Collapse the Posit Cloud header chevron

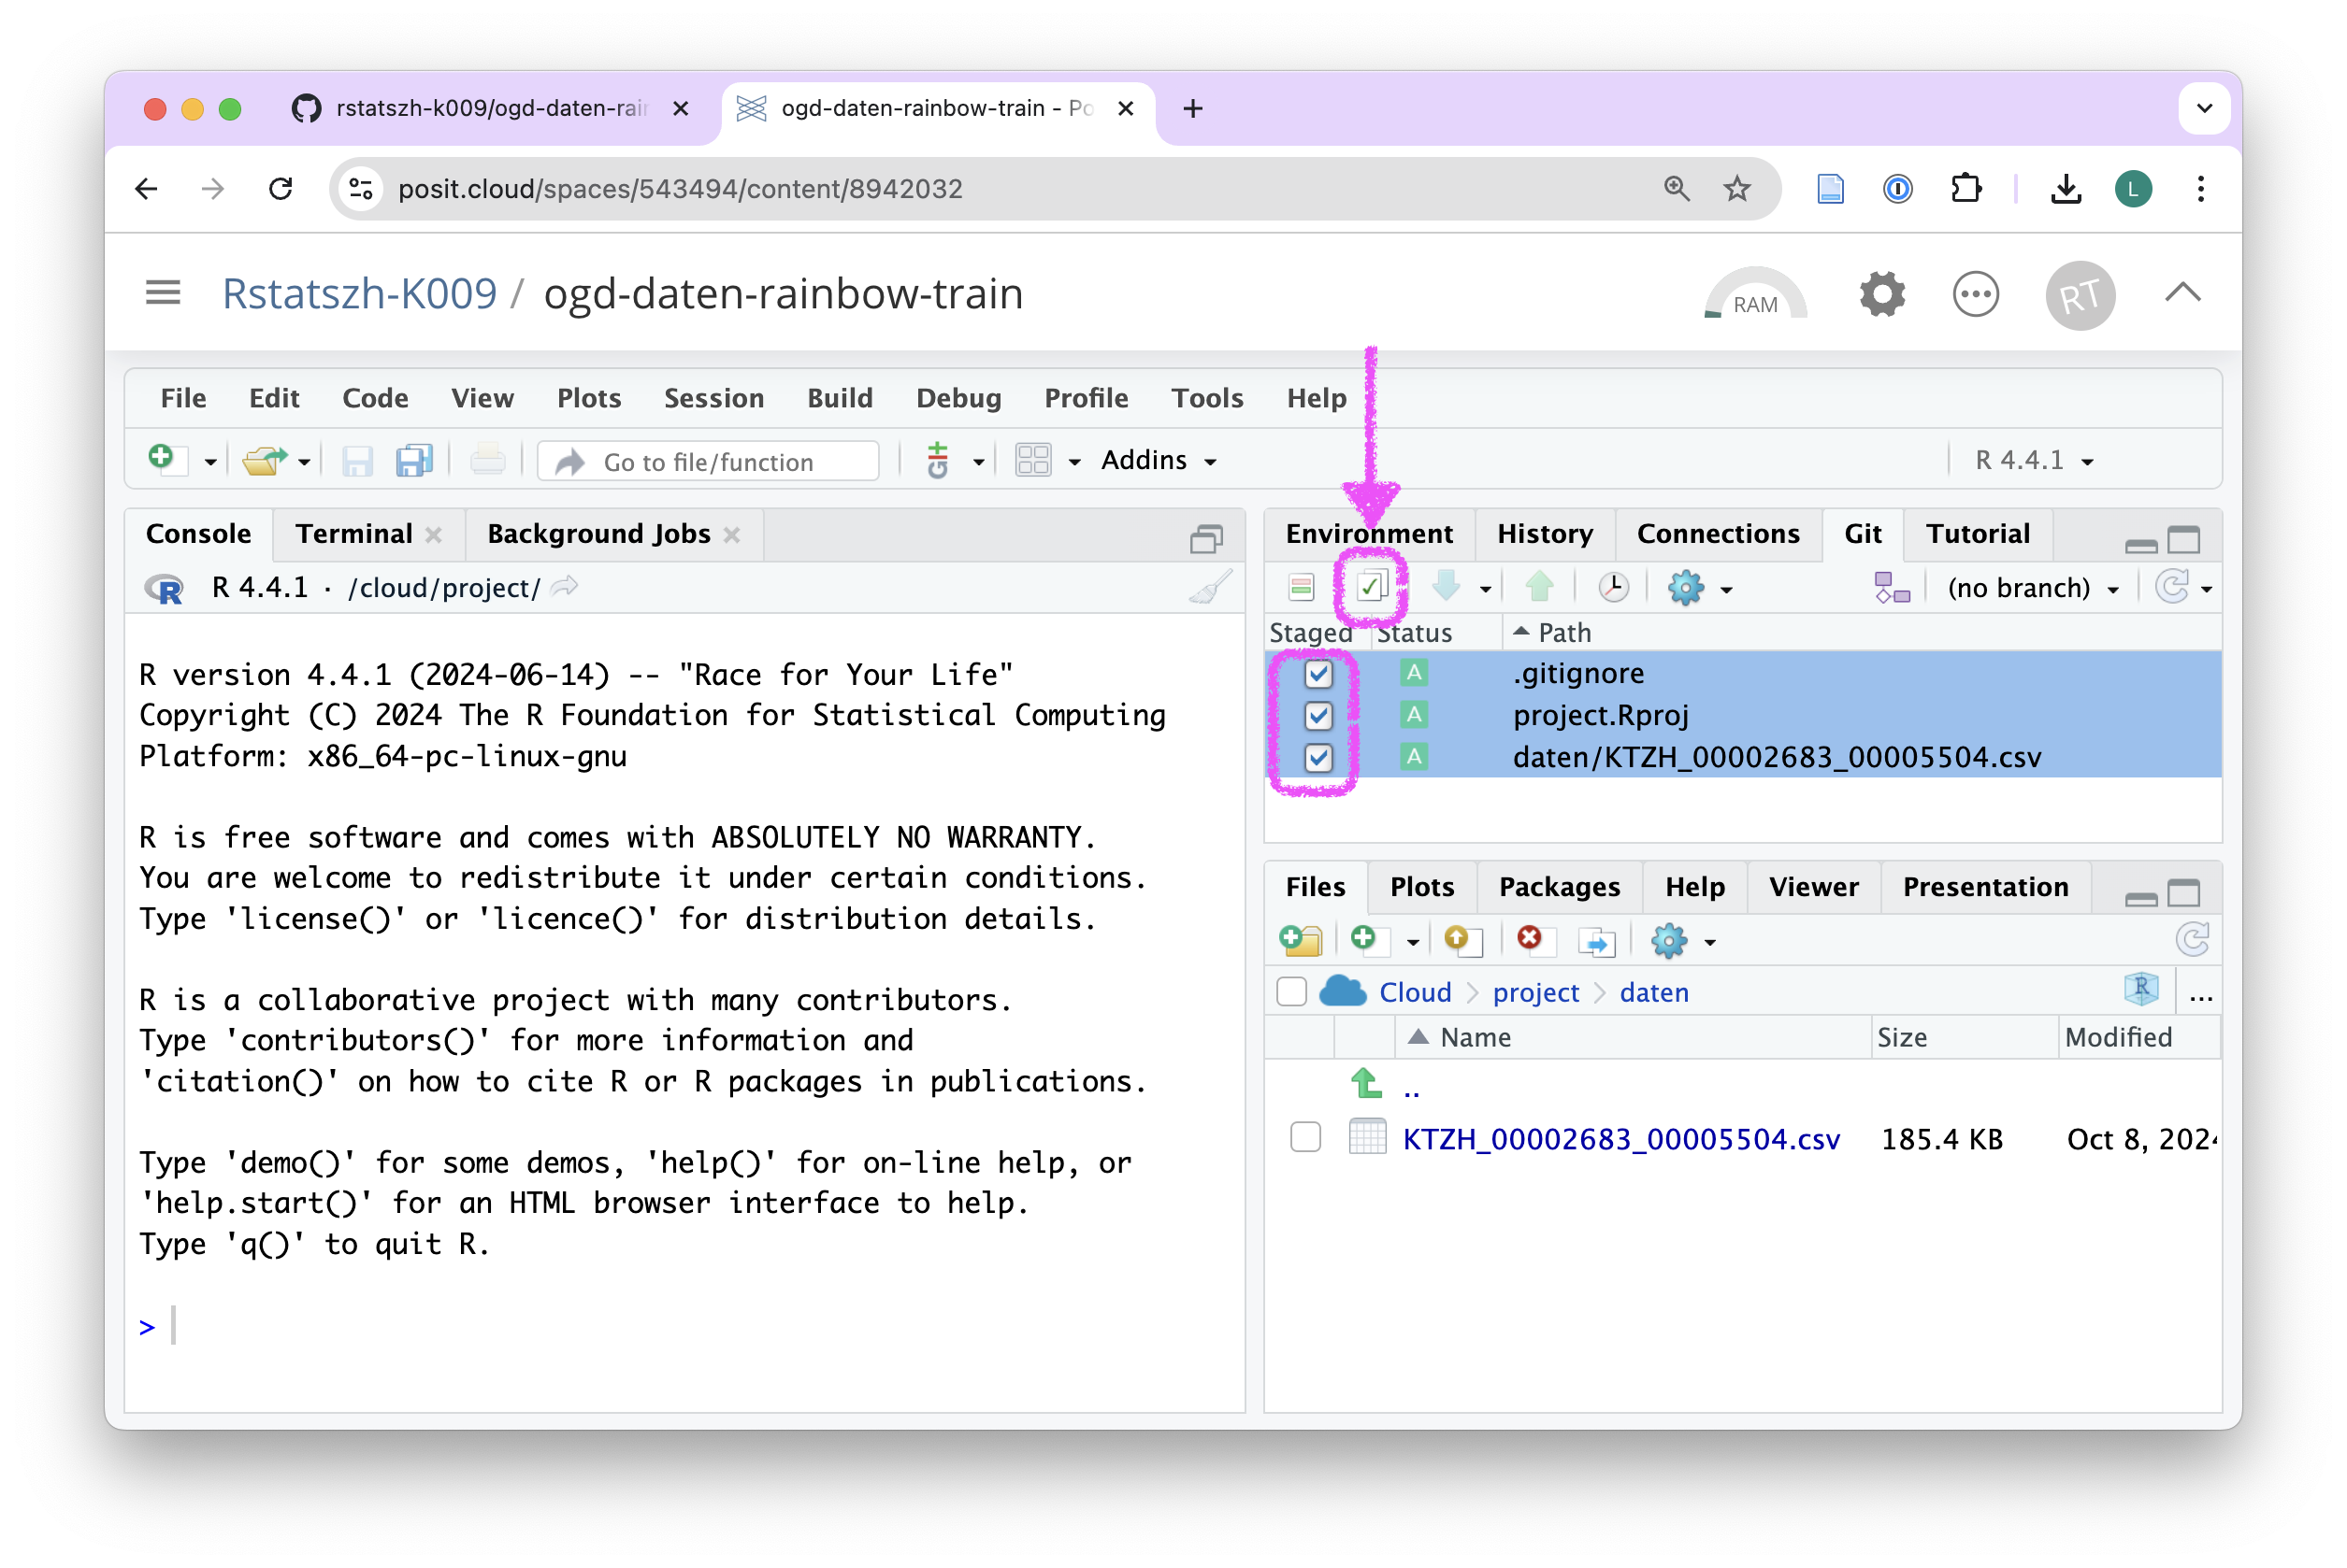(x=2181, y=292)
